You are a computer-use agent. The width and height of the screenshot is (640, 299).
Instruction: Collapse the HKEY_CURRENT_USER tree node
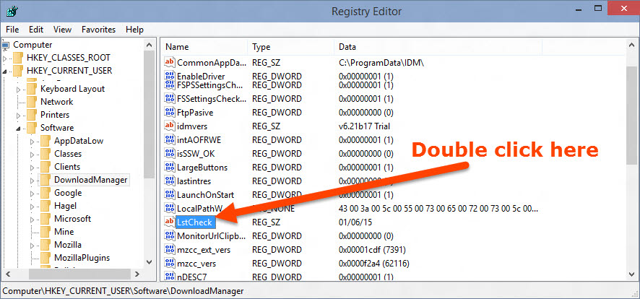[7, 71]
